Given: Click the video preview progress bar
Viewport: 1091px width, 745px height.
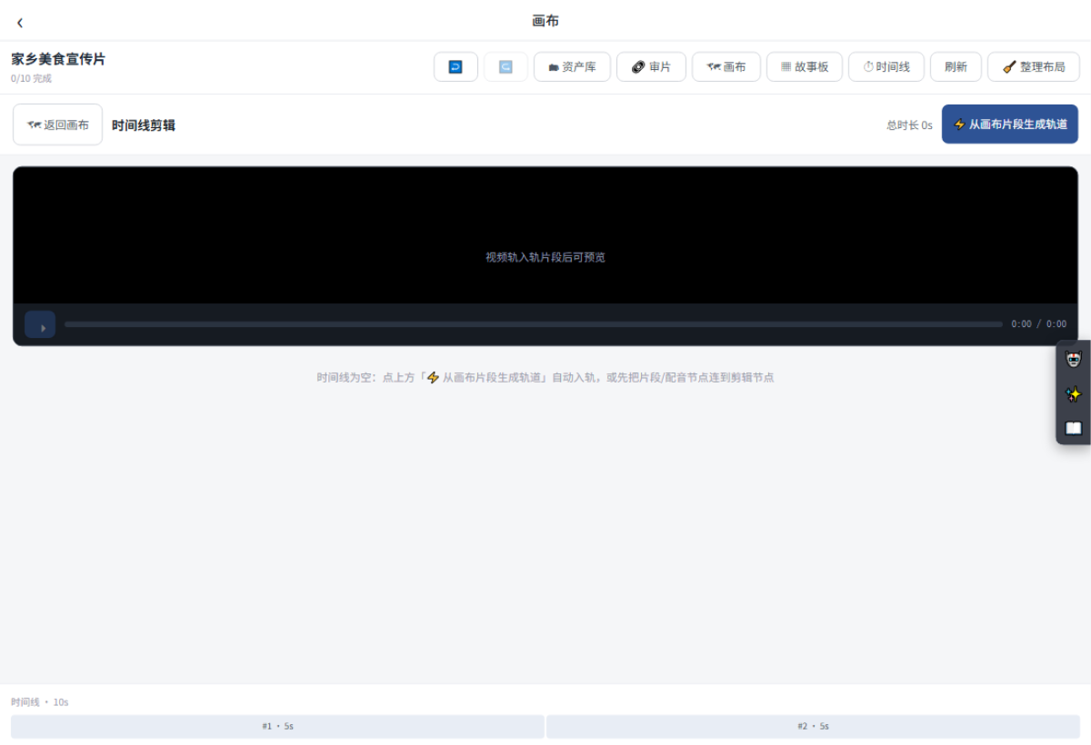Looking at the screenshot, I should [x=534, y=324].
